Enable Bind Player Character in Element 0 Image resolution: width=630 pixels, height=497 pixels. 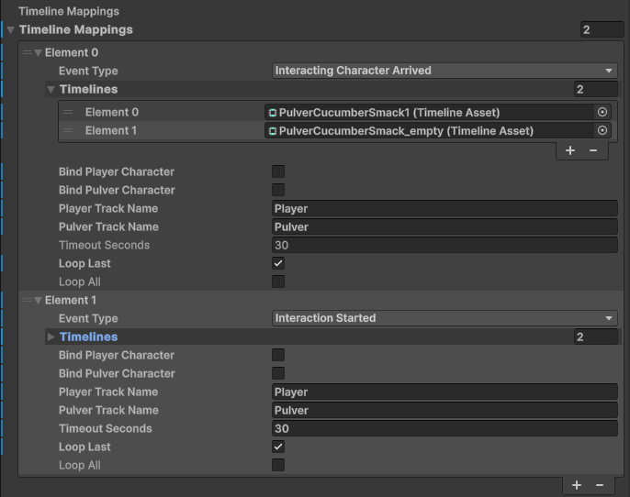(278, 171)
